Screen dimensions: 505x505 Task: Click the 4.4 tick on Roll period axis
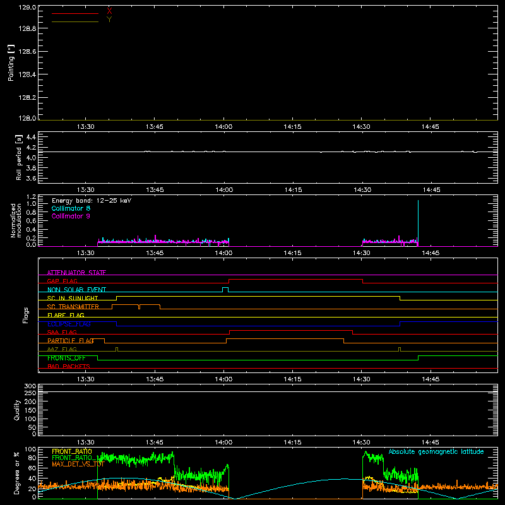[x=31, y=137]
